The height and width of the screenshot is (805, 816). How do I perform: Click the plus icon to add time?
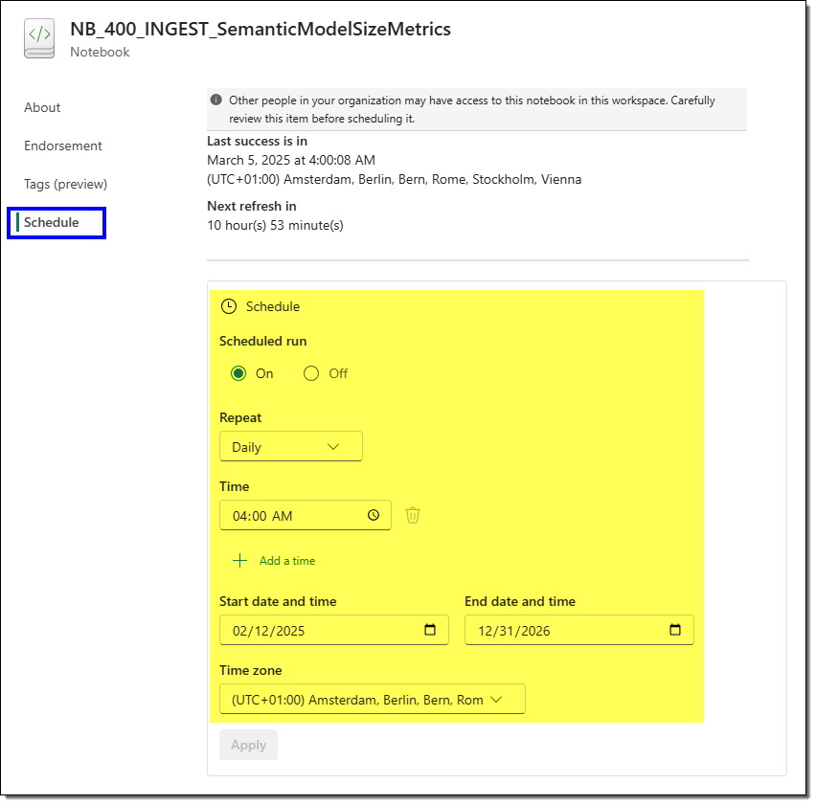tap(239, 561)
